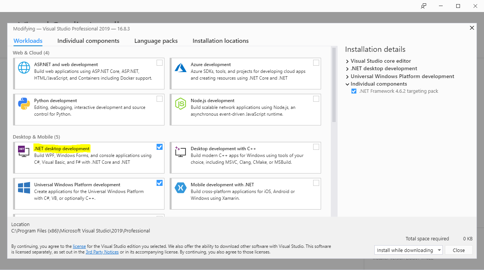Click the Universal Windows Platform logo icon
The image size is (484, 270).
(24, 188)
